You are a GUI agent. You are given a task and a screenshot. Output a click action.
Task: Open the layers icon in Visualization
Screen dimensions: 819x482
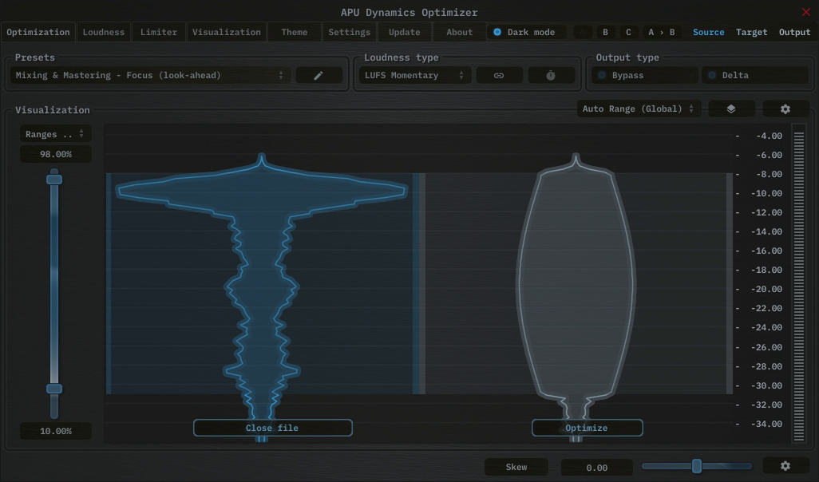click(x=730, y=109)
